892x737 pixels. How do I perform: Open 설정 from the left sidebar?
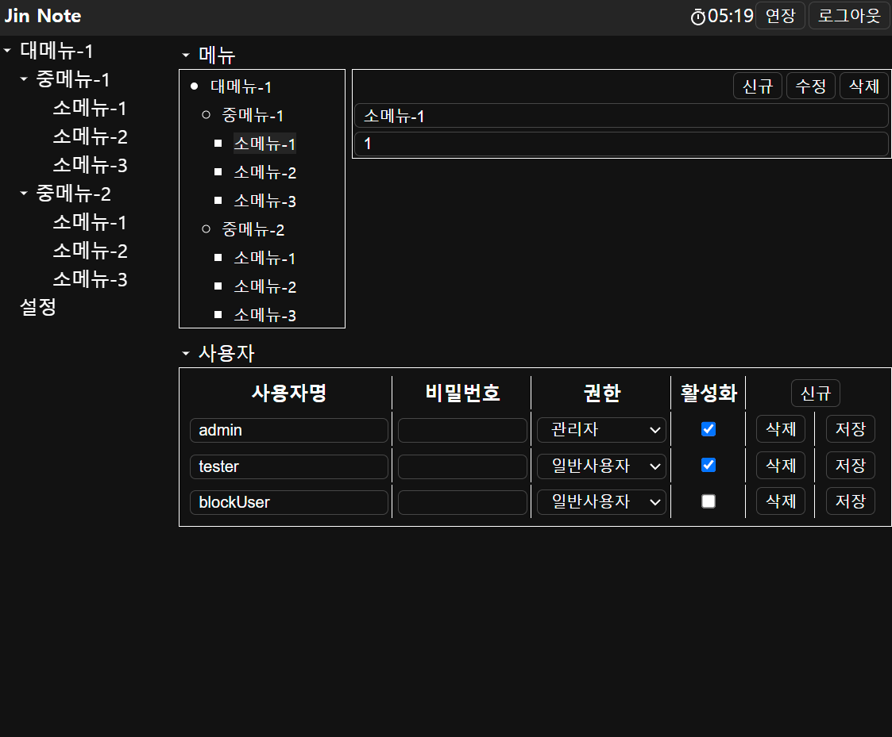point(37,307)
